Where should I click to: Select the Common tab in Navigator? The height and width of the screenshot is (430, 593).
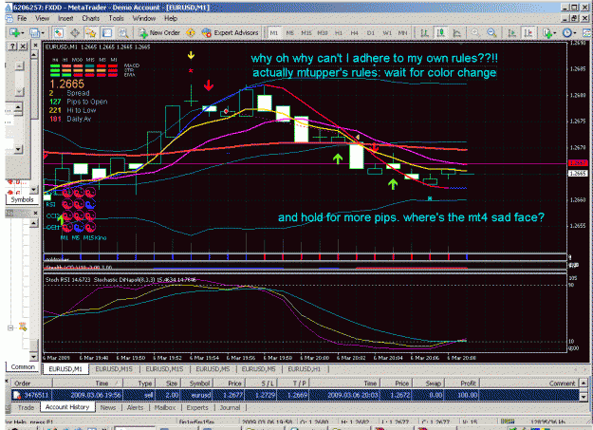point(23,367)
